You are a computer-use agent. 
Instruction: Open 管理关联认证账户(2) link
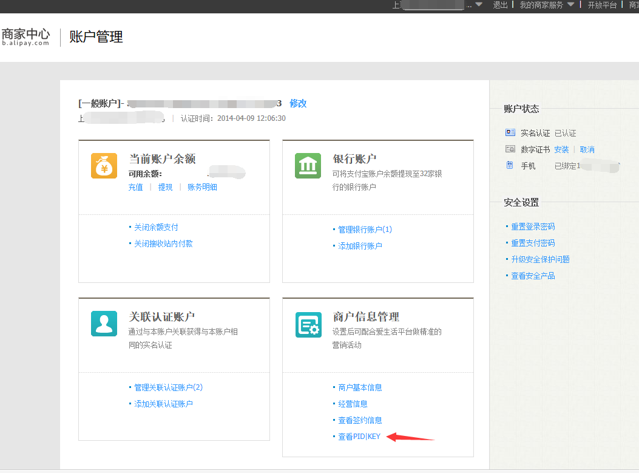(168, 387)
